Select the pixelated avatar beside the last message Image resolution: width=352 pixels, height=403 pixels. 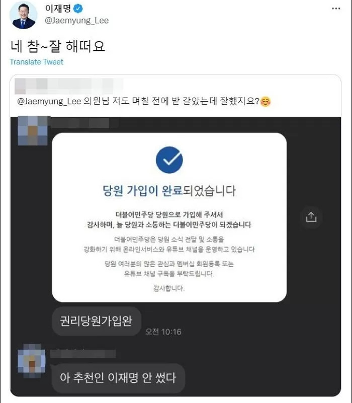point(32,361)
